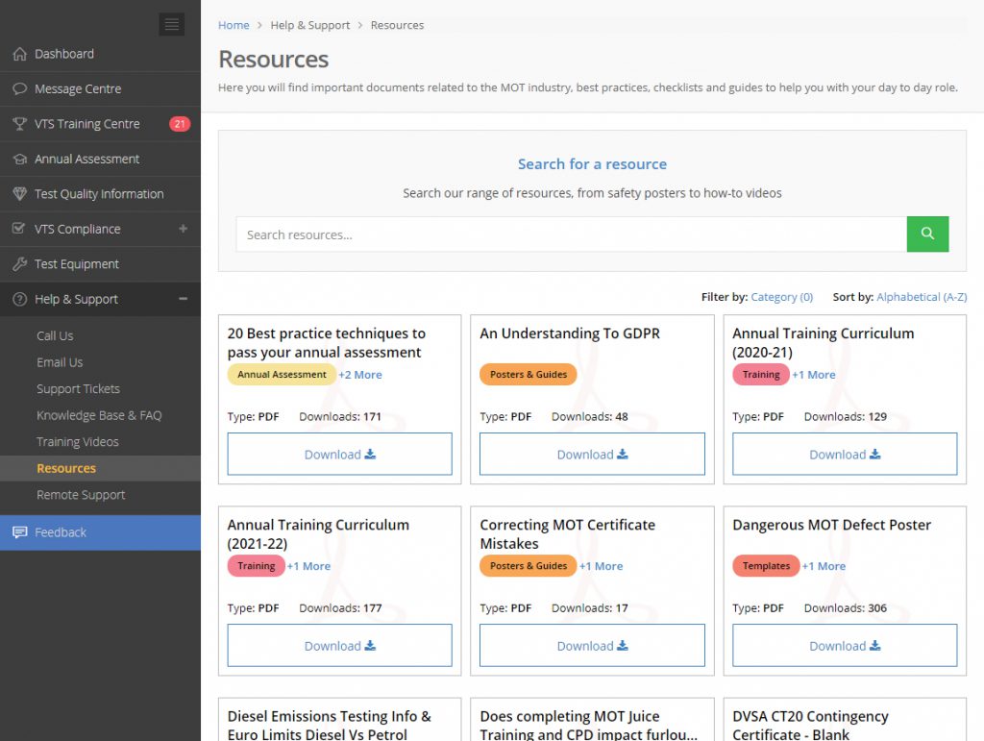Screen dimensions: 984x741
Task: Click Training tag on 2021-22 curriculum card
Action: tap(256, 566)
